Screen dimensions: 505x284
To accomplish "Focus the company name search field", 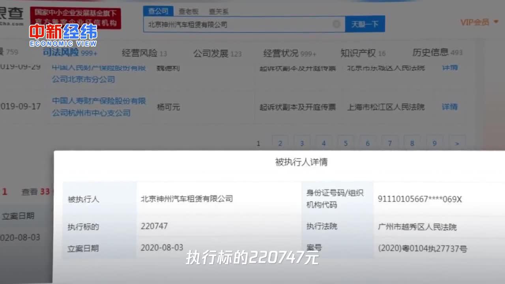I will pyautogui.click(x=244, y=24).
